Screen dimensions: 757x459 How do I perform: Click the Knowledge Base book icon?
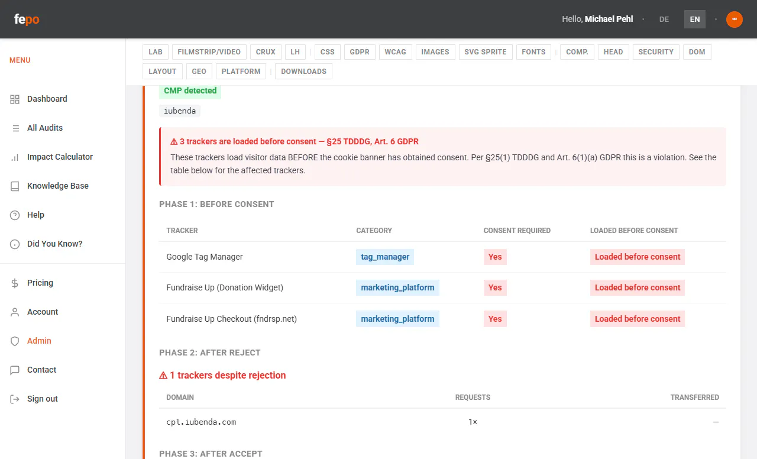pyautogui.click(x=15, y=186)
